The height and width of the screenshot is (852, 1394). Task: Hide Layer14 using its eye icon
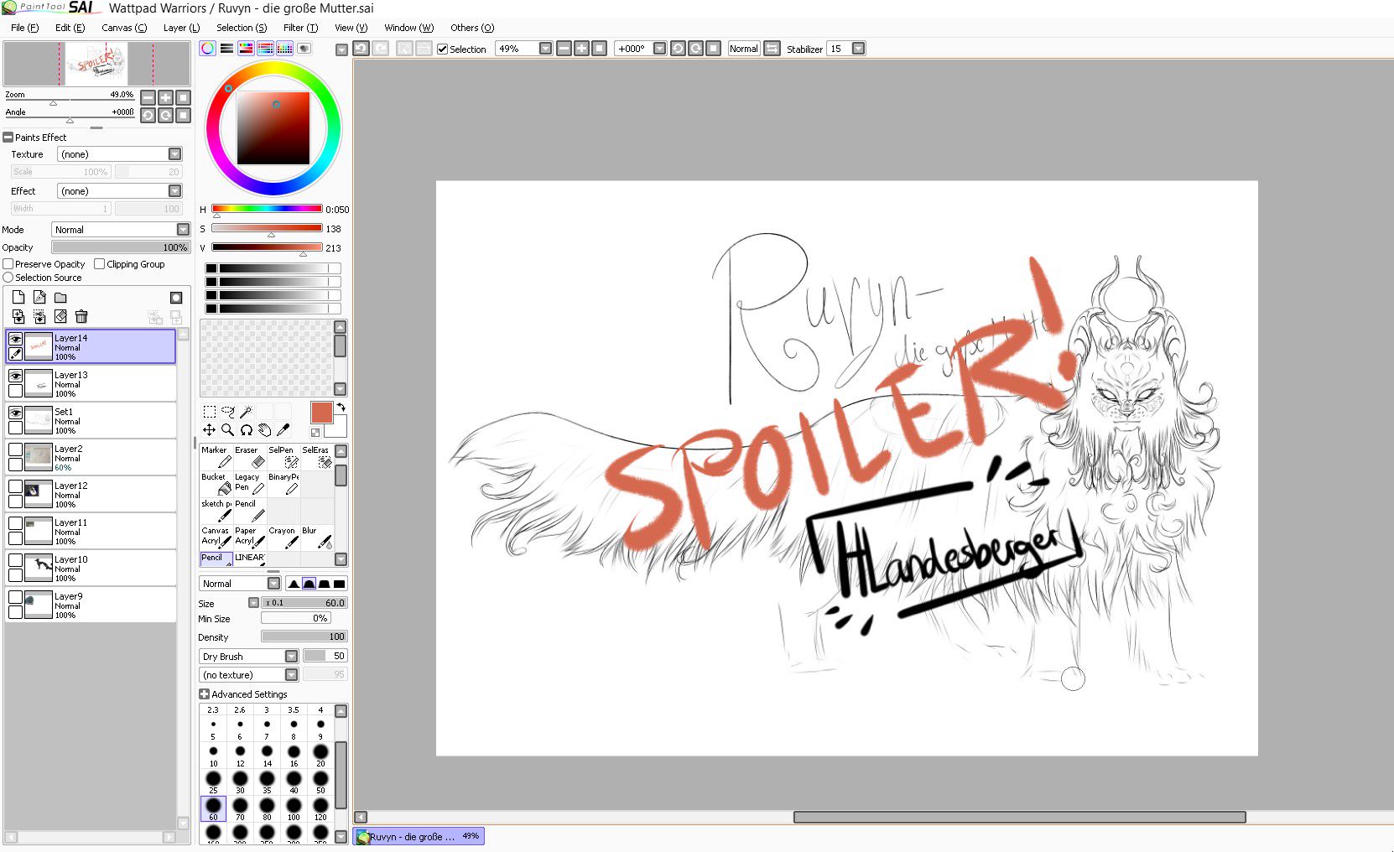tap(15, 339)
